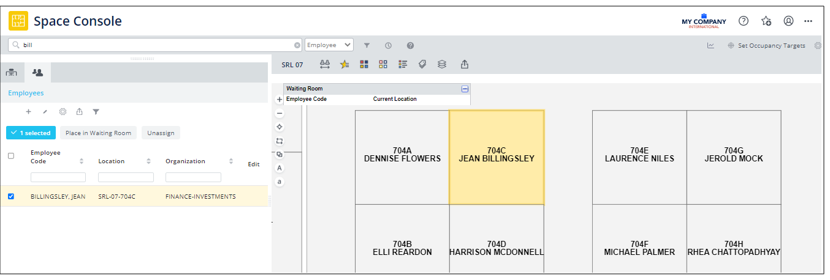Switch to the rooms/spaces tab

click(11, 73)
